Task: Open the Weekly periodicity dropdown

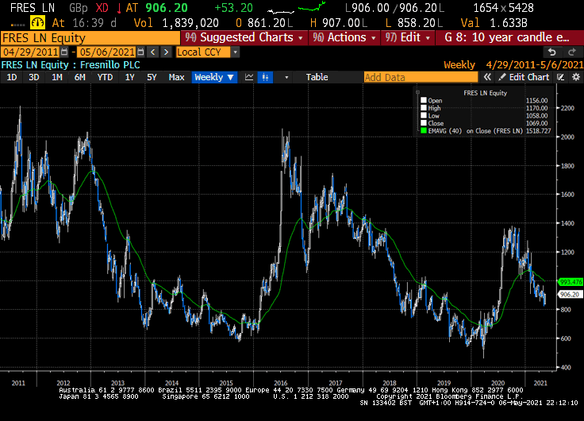Action: point(214,77)
